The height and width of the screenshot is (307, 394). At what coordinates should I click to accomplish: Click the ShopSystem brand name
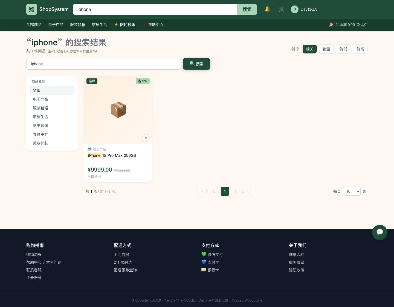coord(54,9)
